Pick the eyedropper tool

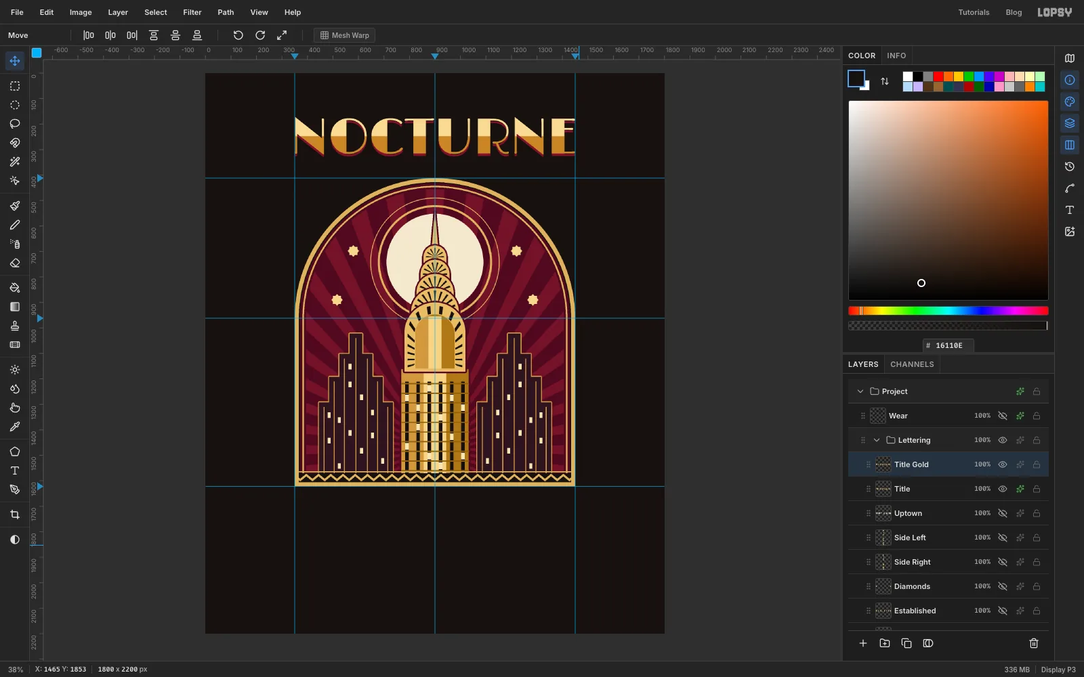tap(15, 427)
